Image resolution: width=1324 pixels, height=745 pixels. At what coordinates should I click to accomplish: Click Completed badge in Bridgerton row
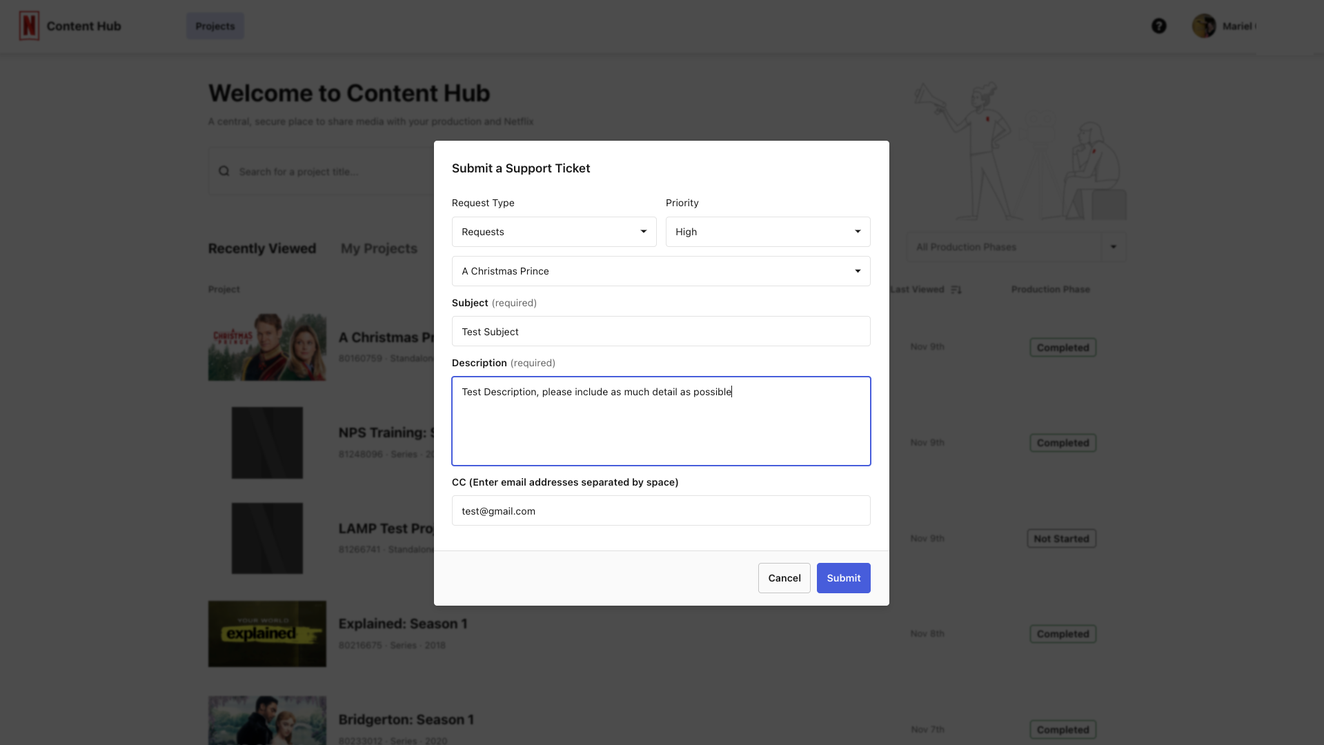pyautogui.click(x=1063, y=730)
